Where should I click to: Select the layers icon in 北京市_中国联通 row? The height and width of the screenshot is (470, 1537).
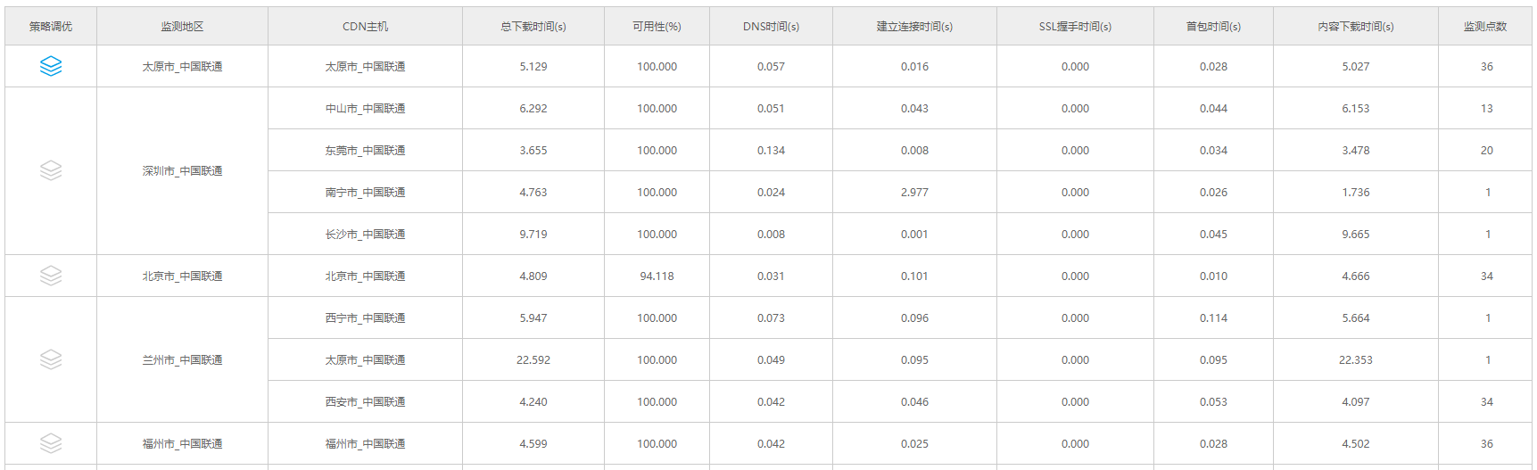pos(51,276)
